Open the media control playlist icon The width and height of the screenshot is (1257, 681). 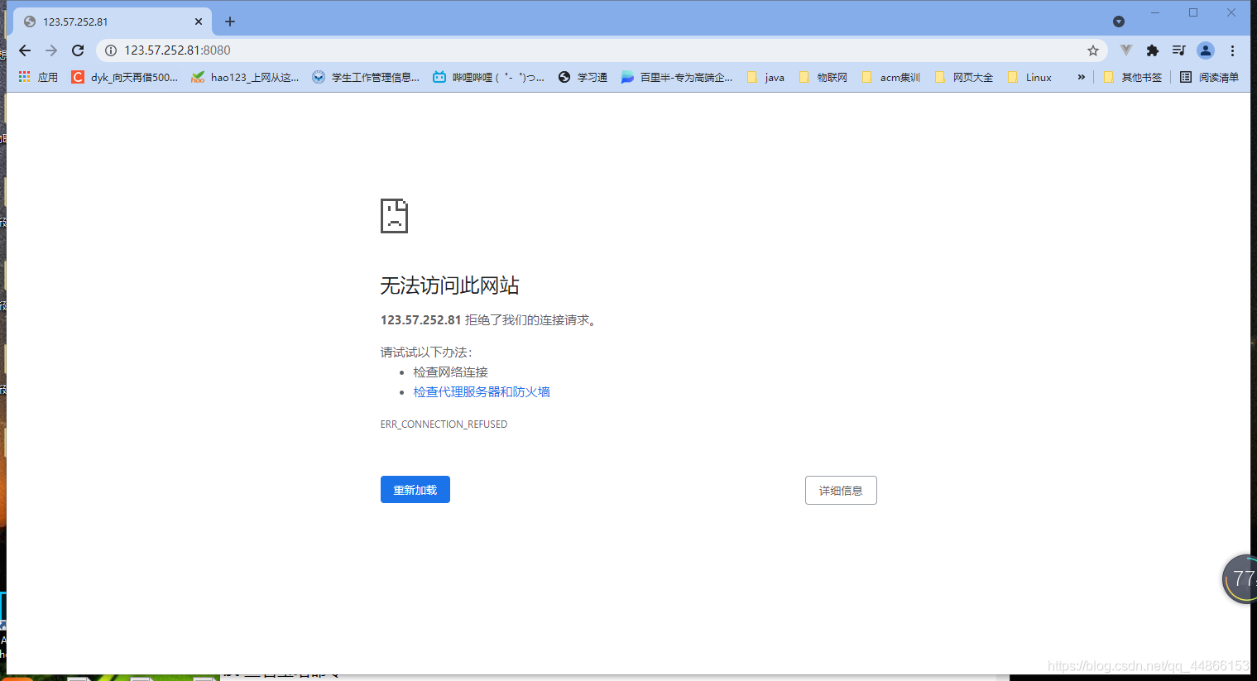[1179, 50]
